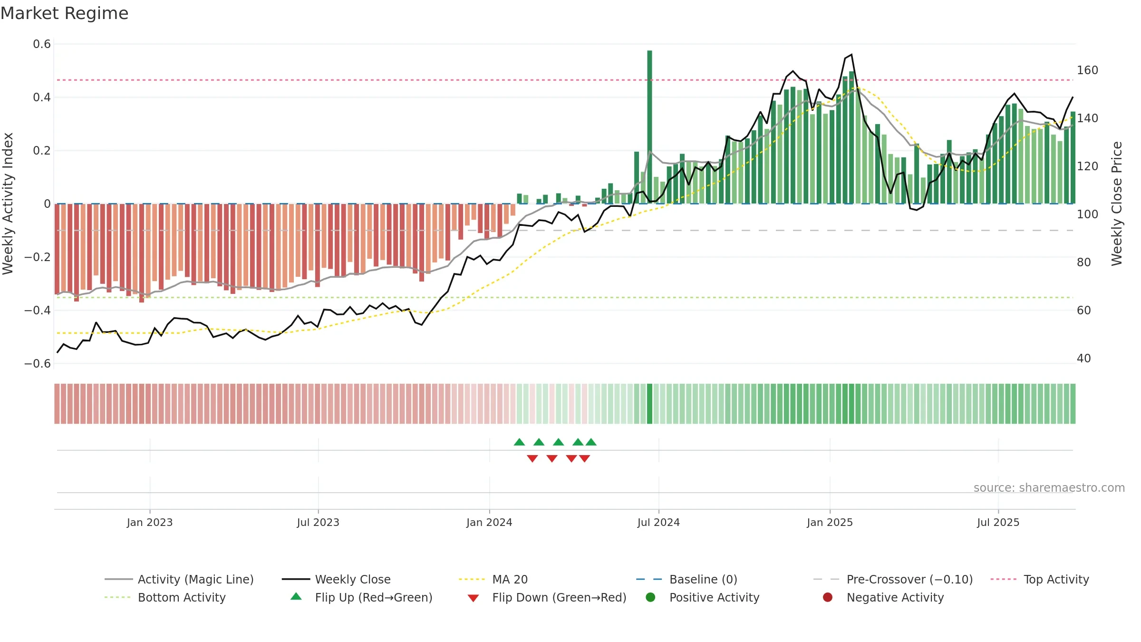Click the 0.6 tick on the activity axis
The width and height of the screenshot is (1141, 642).
(42, 44)
